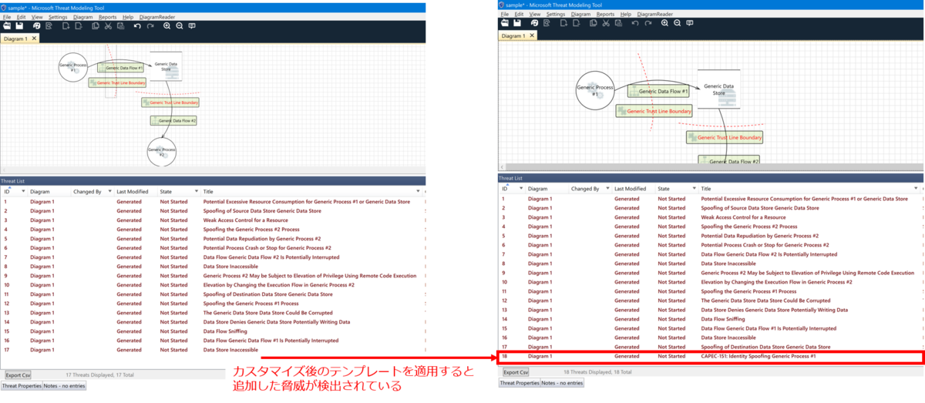925x403 pixels.
Task: Open State column filter dropdown in left window
Action: [x=197, y=190]
